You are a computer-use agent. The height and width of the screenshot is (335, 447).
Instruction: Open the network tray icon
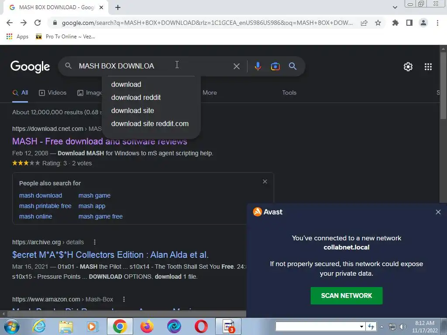point(392,327)
